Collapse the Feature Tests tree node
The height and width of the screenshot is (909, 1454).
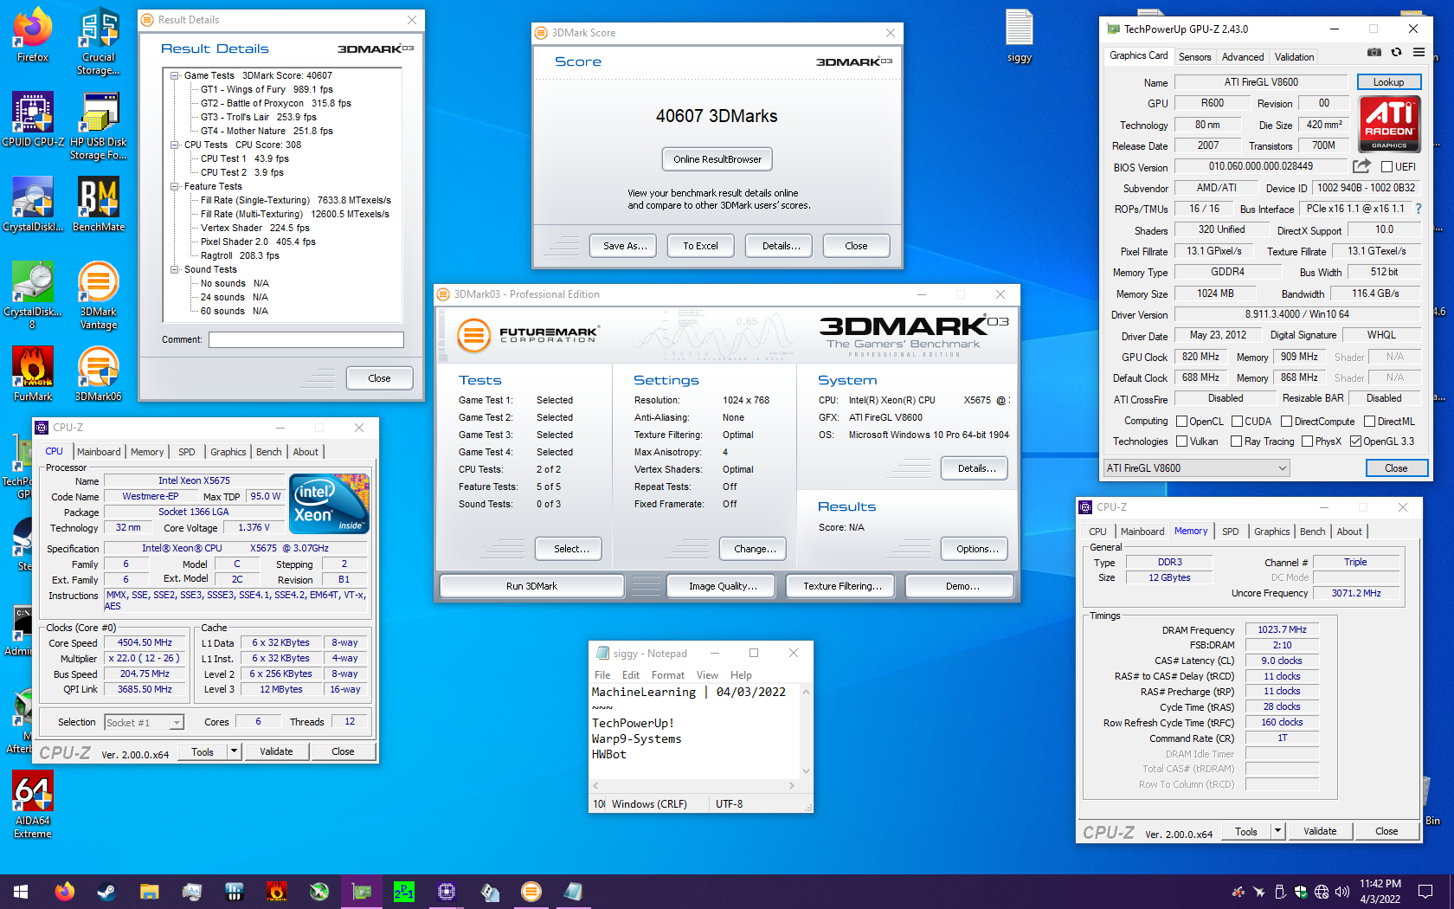click(174, 187)
